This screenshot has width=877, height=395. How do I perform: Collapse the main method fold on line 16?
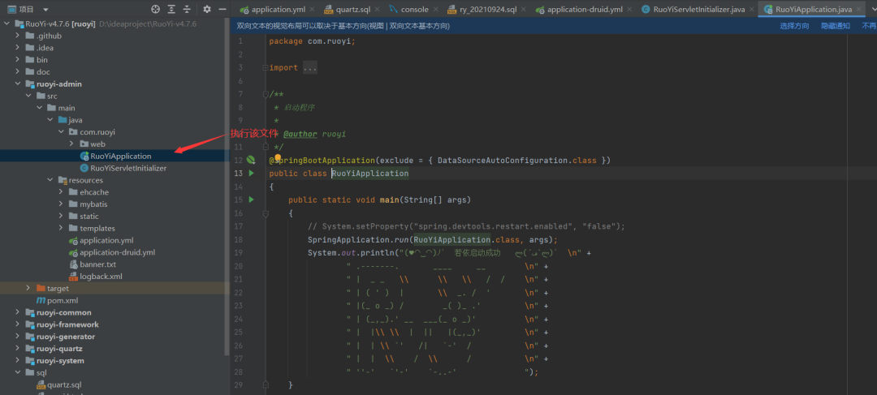point(265,213)
